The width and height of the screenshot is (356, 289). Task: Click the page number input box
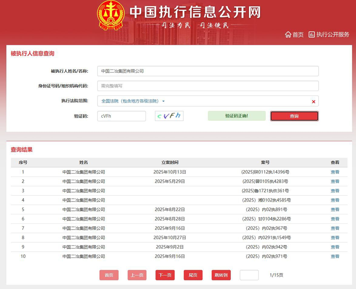click(x=249, y=275)
